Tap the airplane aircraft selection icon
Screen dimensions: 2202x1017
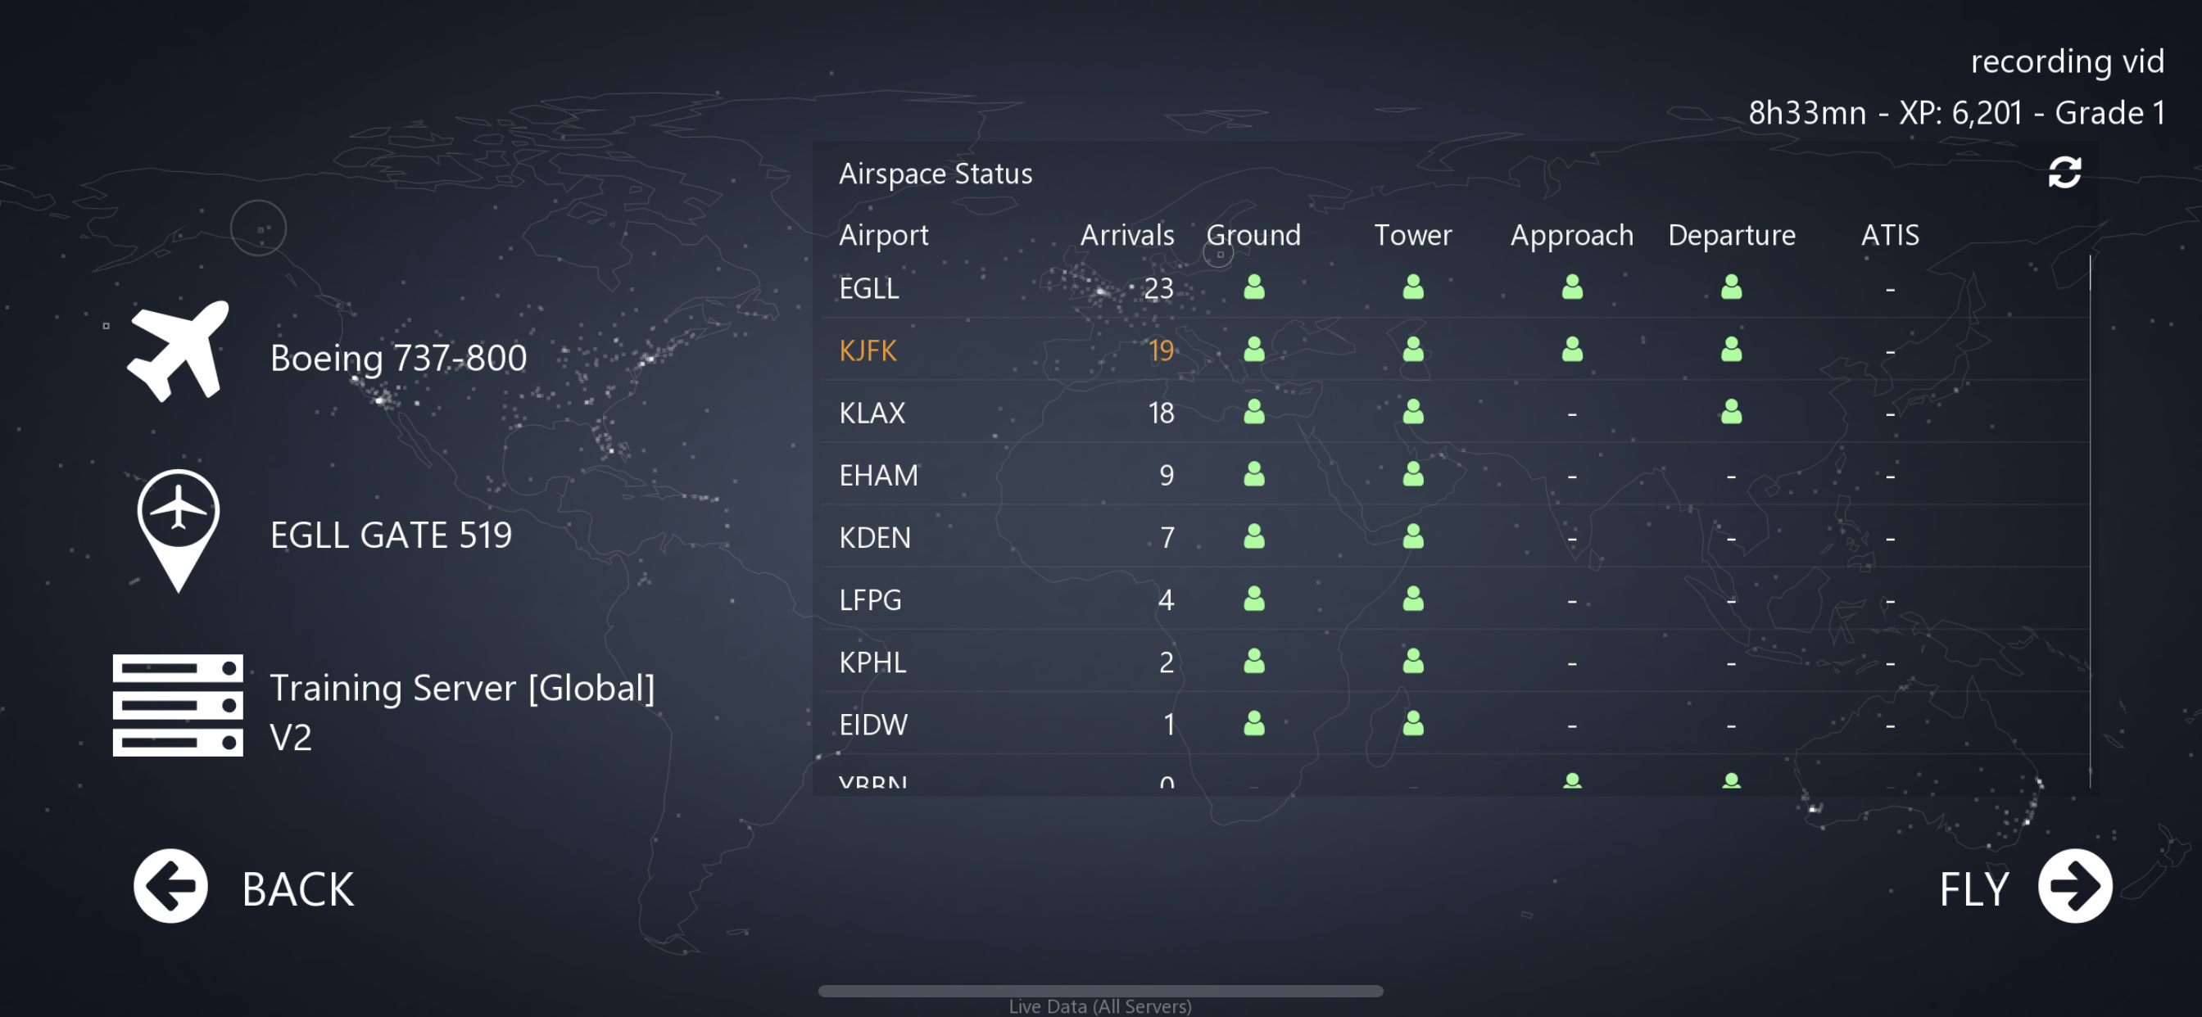coord(178,352)
